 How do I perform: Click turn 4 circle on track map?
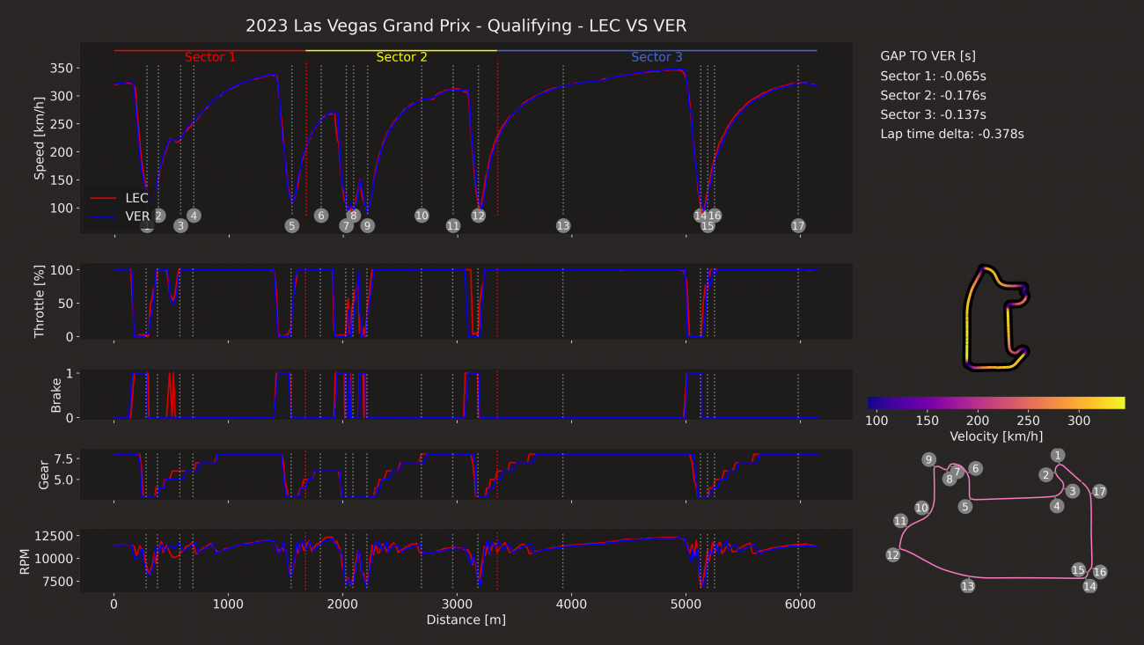(x=1057, y=505)
